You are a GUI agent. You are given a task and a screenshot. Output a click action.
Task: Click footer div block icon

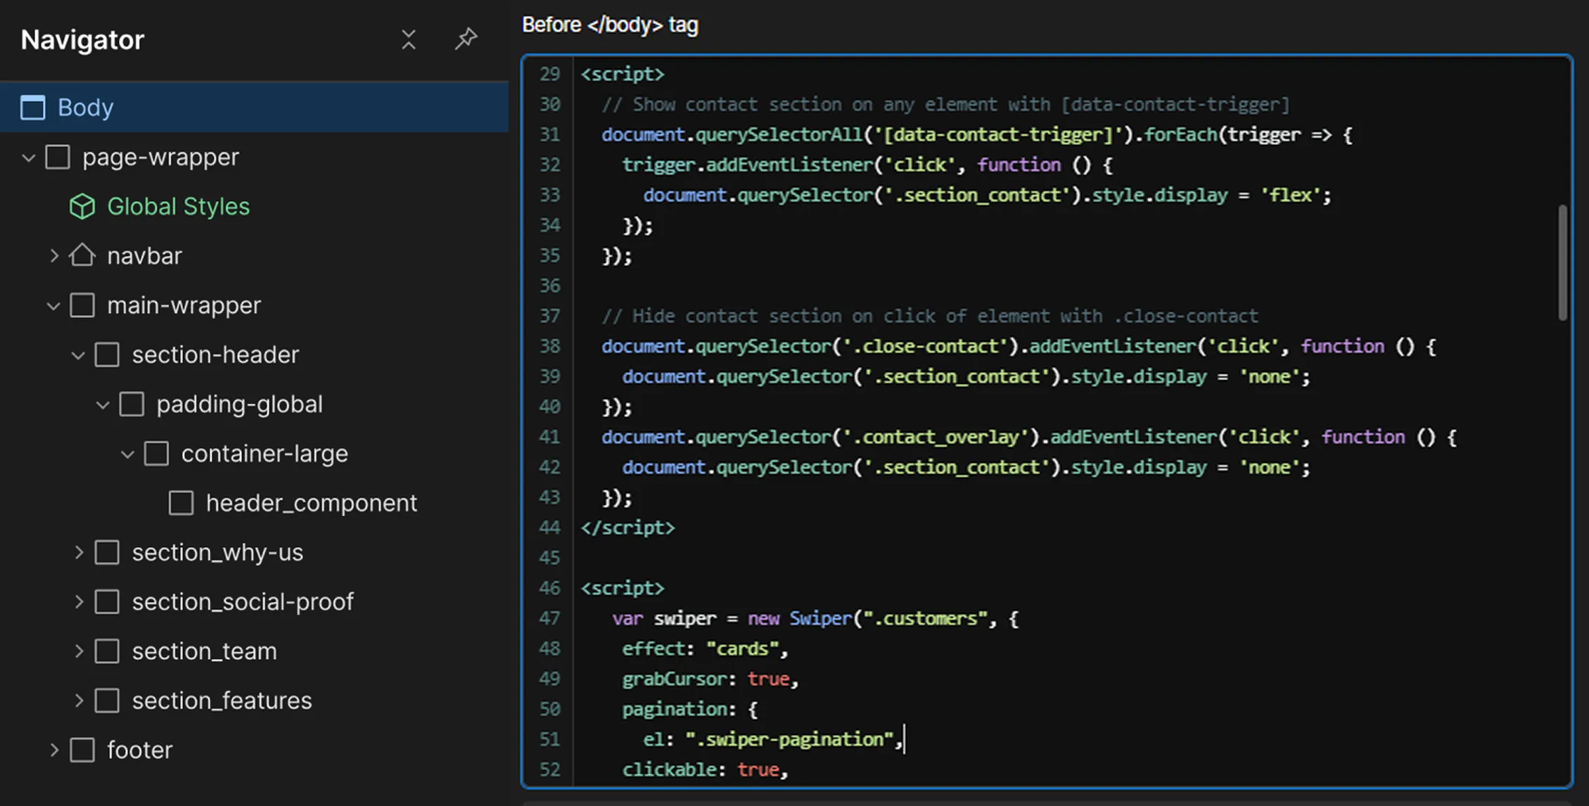(x=82, y=750)
